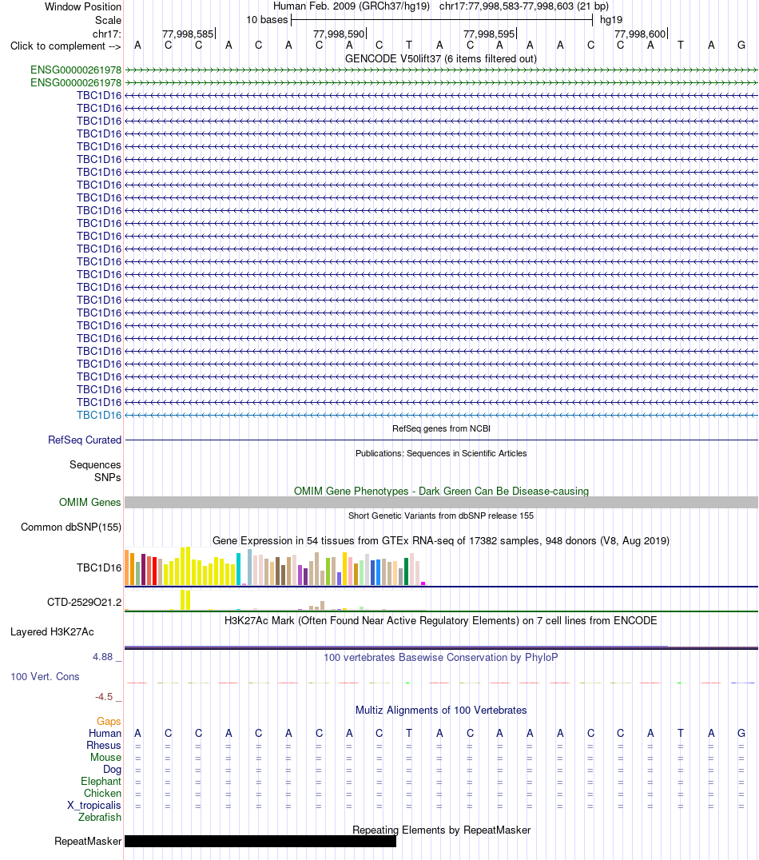
Task: Click cyan bar in TBC1D16 GTEx chart
Action: click(239, 569)
